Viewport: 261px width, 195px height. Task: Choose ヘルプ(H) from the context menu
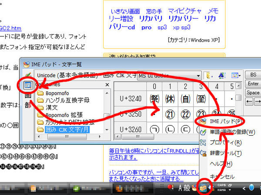221,164
